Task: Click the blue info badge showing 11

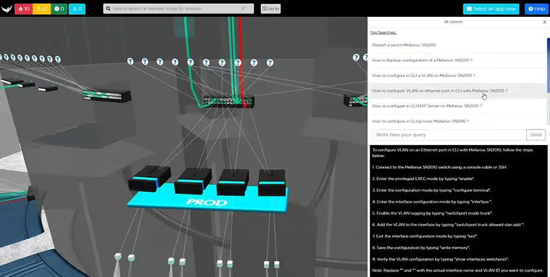Action: click(x=77, y=9)
